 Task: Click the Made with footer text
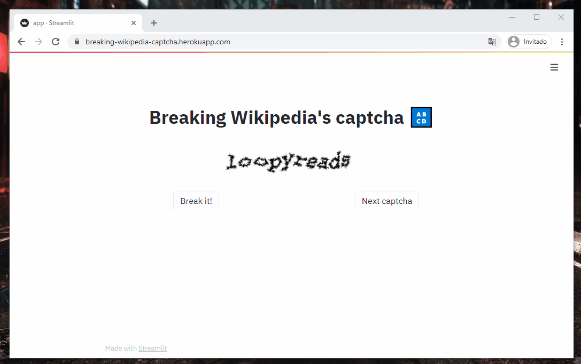[121, 348]
